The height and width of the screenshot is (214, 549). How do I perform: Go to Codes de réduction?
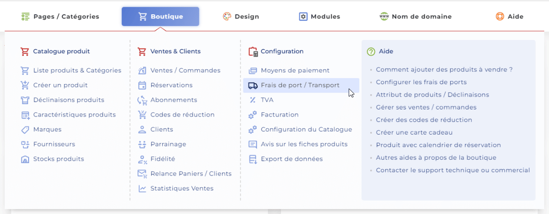pyautogui.click(x=182, y=115)
